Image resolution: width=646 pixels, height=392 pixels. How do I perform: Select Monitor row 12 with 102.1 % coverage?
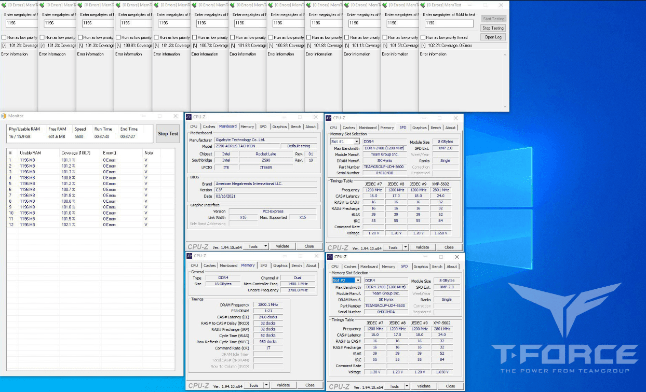tap(91, 225)
